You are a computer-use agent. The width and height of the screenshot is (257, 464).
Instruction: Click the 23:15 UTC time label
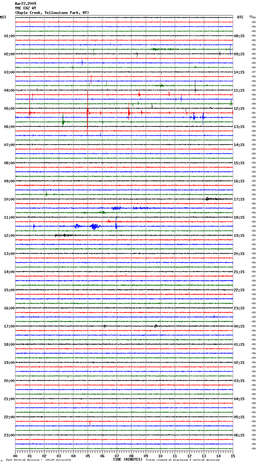[x=239, y=308]
